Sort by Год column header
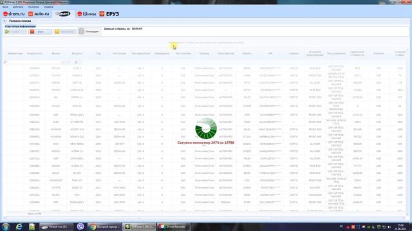 click(98, 53)
